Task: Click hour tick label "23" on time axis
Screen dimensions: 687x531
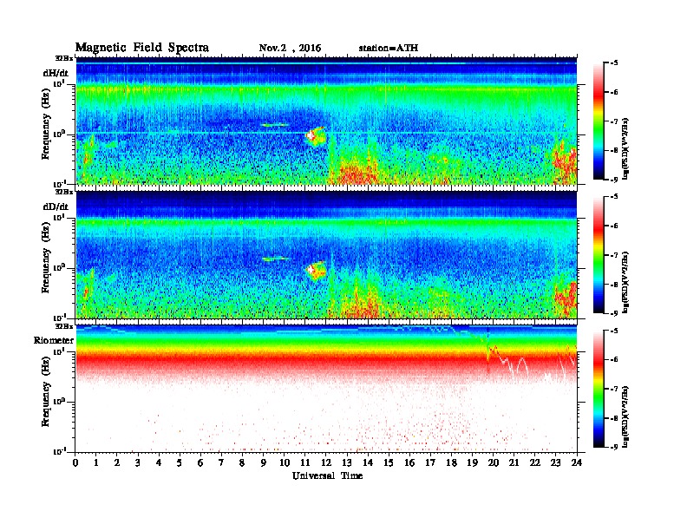Action: point(556,462)
